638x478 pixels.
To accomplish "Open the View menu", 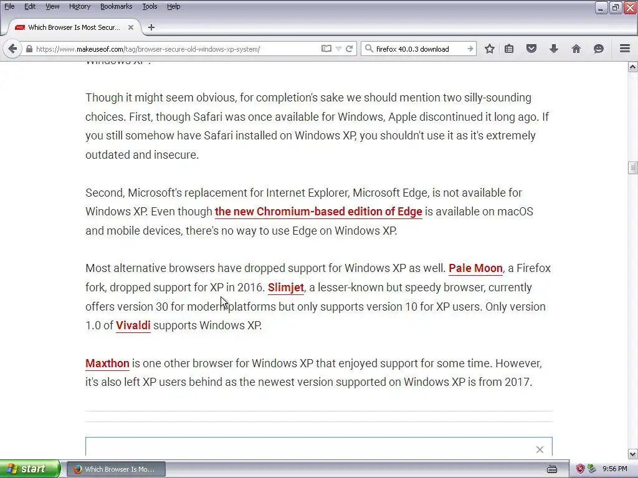I will pos(52,6).
